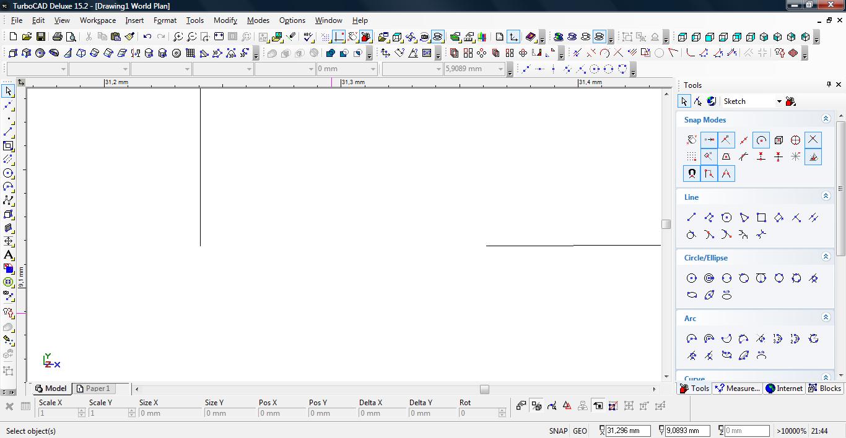Click the spell check ABC icon

[308, 37]
